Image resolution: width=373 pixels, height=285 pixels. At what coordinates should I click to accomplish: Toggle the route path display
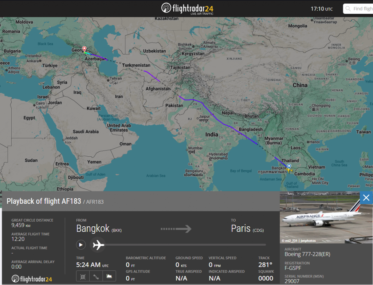pos(96,276)
